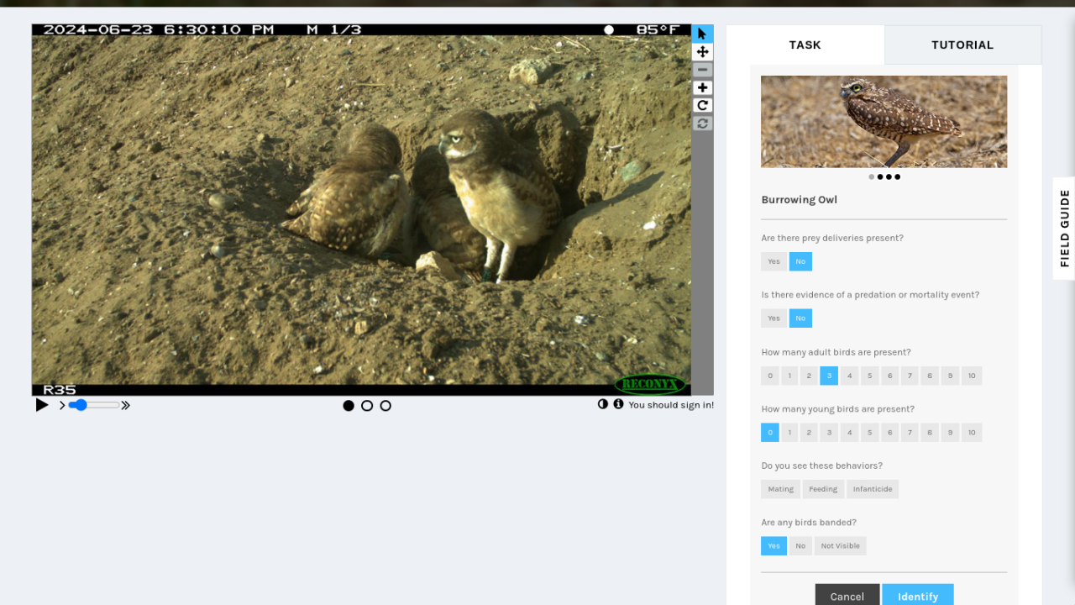This screenshot has width=1075, height=605.
Task: Set young birds count to 7
Action: (910, 433)
